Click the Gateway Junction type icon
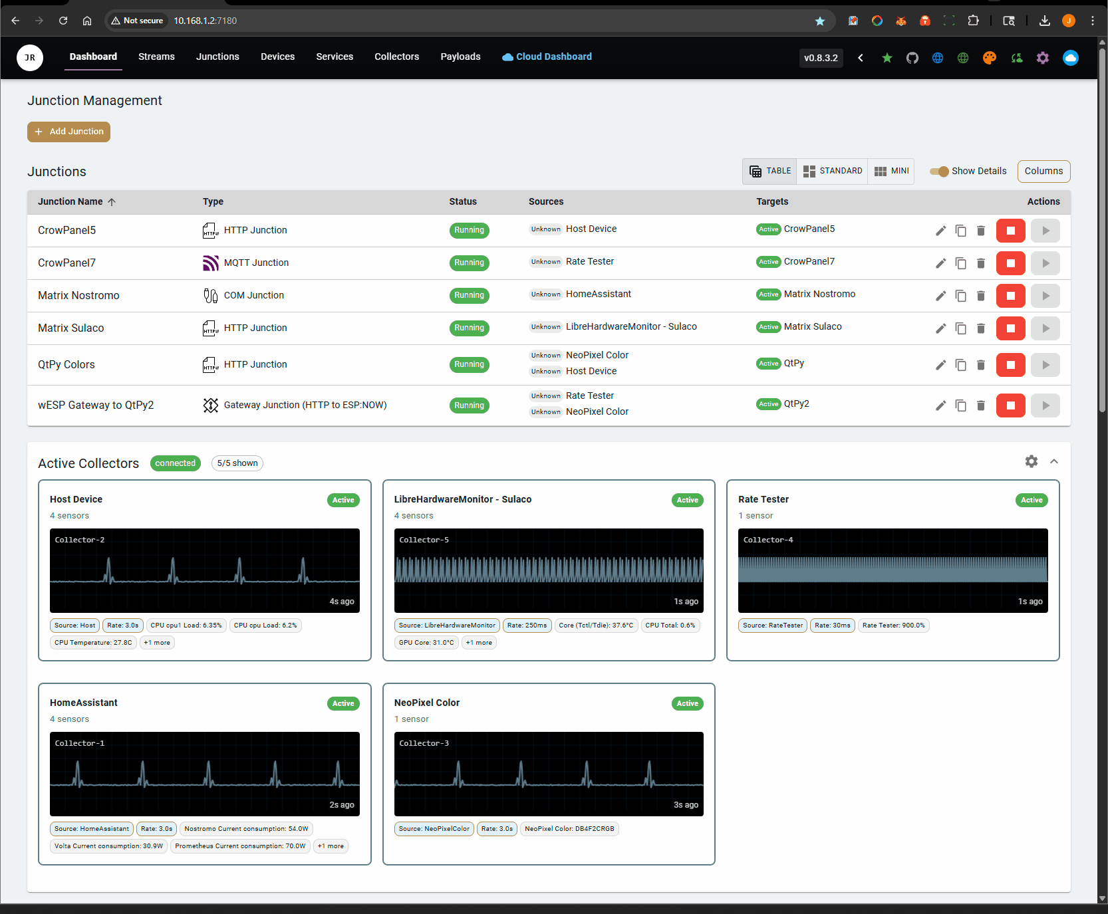Viewport: 1108px width, 914px height. (211, 405)
